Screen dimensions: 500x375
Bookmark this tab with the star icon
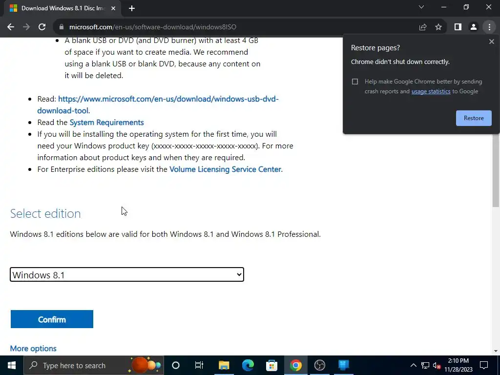tap(438, 27)
